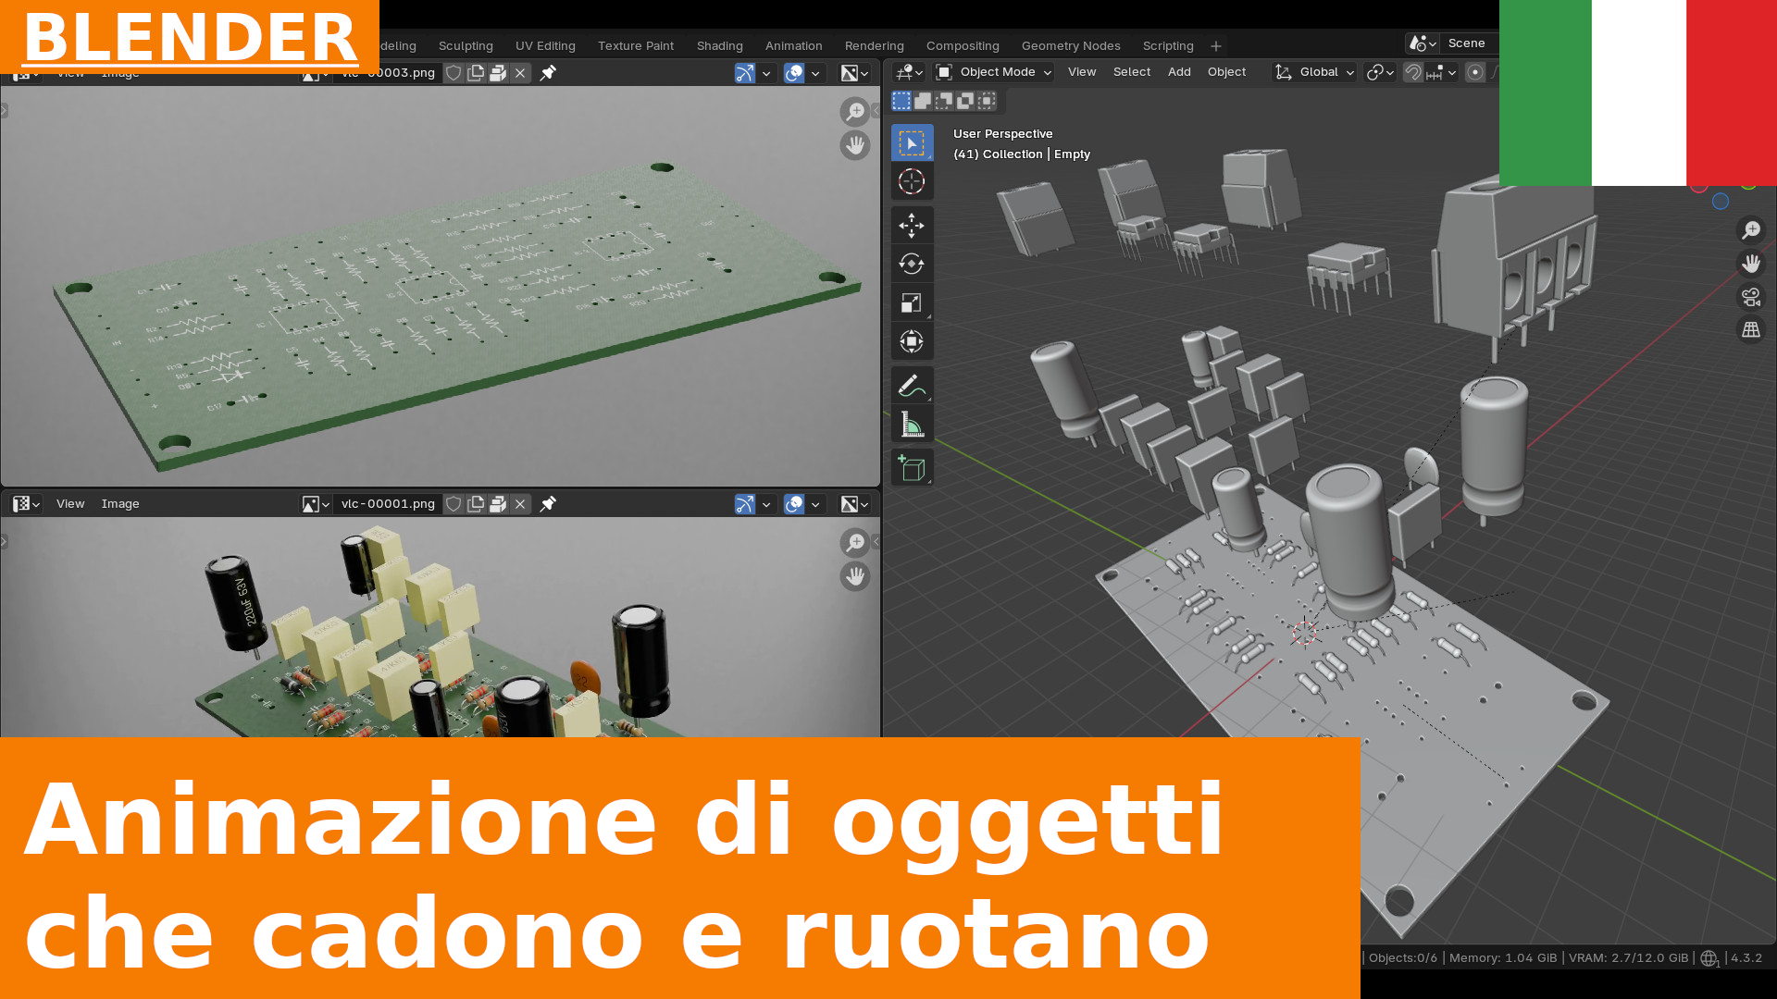Open the 3D viewport Add menu
Viewport: 1777px width, 999px height.
pyautogui.click(x=1179, y=72)
